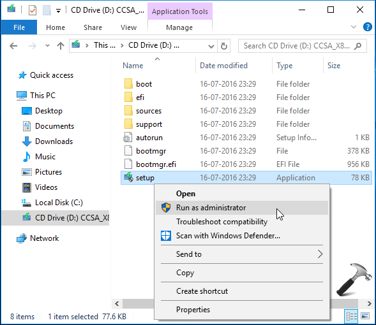
Task: Open the Customize Quick Access Toolbar dropdown
Action: click(58, 11)
